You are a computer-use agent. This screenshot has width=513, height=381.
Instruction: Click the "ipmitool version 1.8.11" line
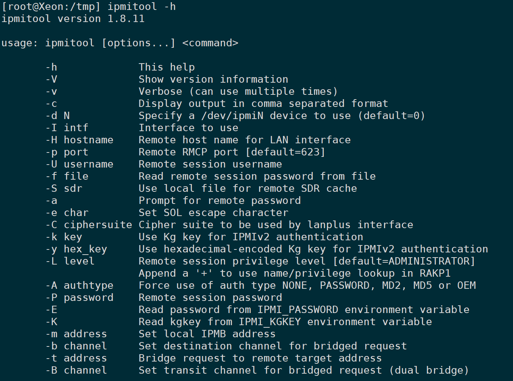click(73, 19)
